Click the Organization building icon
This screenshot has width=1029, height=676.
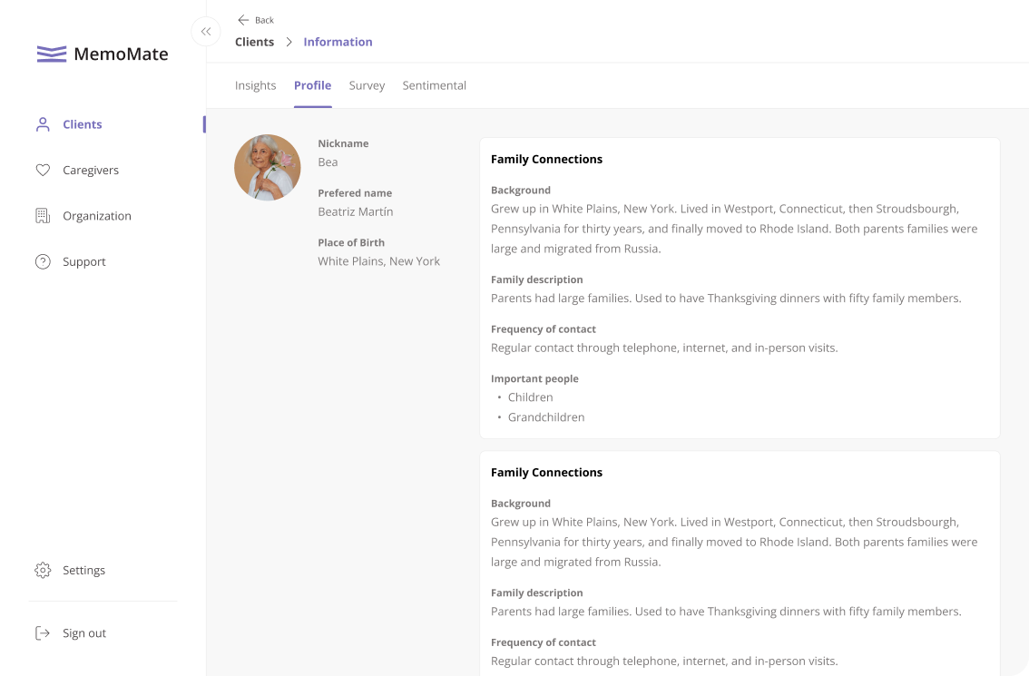[x=43, y=216]
